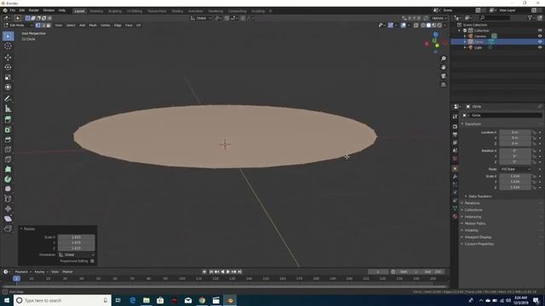Open the Material properties tab icon
Image resolution: width=545 pixels, height=306 pixels.
click(455, 216)
